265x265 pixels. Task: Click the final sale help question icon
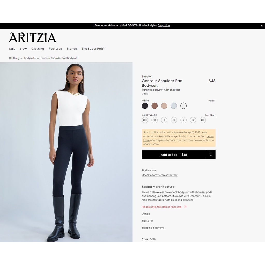click(x=185, y=207)
